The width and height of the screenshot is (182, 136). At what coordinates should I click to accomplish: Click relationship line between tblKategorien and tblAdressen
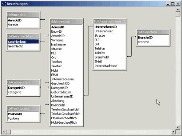45,87
